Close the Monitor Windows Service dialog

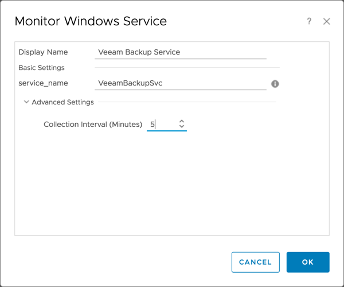point(327,21)
